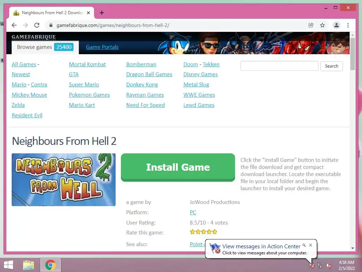Image resolution: width=362 pixels, height=272 pixels.
Task: Select the Browse games tab
Action: click(x=45, y=47)
